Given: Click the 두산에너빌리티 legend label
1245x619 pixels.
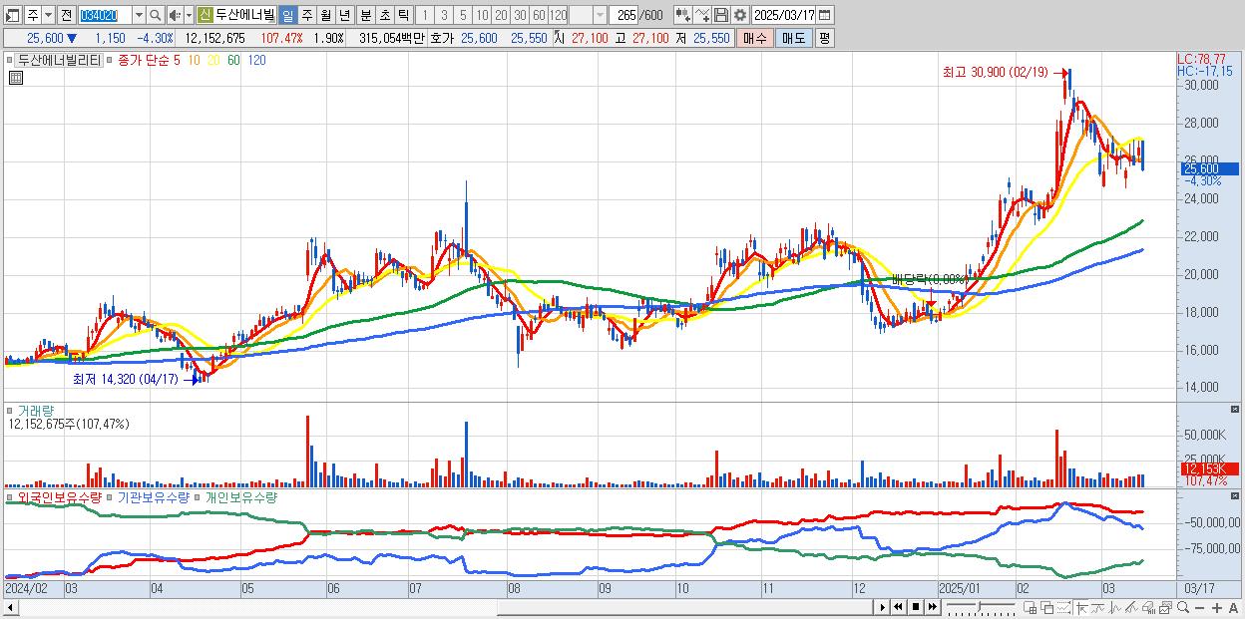Looking at the screenshot, I should (x=59, y=60).
